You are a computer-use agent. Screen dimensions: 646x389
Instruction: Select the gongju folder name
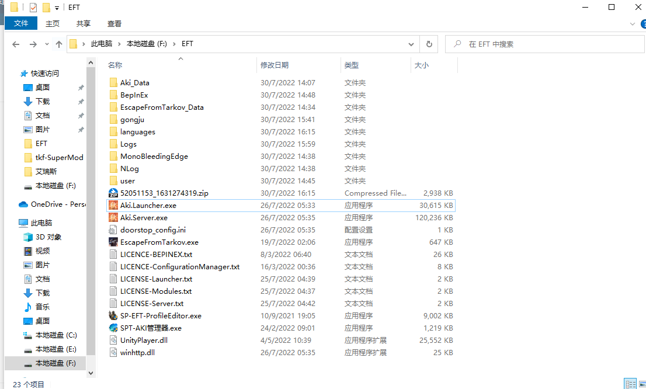tap(132, 120)
